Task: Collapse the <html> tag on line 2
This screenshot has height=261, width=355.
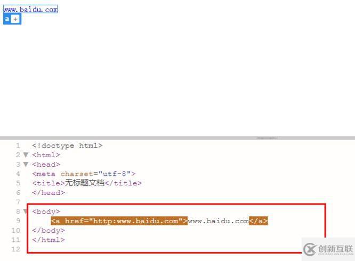Action: click(26, 155)
